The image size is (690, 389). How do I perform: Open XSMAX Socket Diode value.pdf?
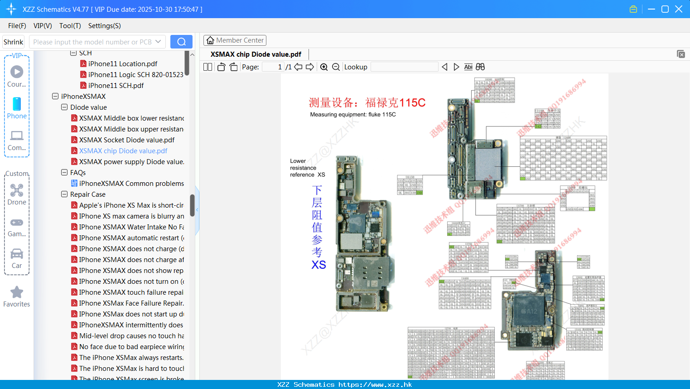(123, 140)
